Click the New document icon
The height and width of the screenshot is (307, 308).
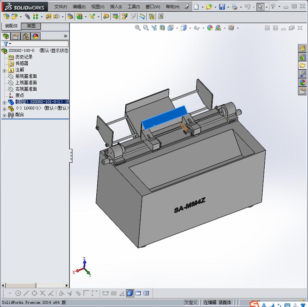pyautogui.click(x=196, y=7)
